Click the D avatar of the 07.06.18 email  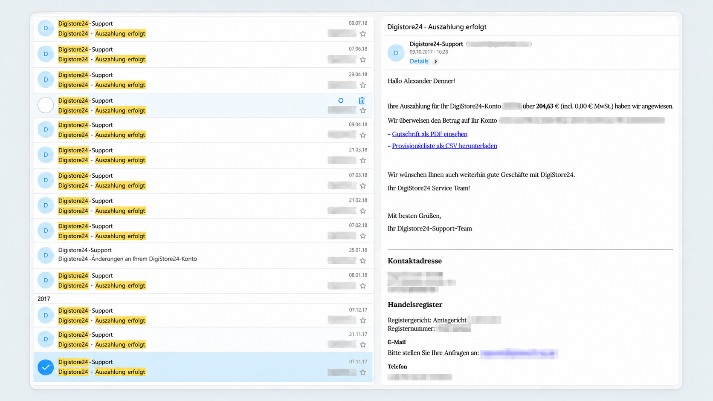pyautogui.click(x=46, y=54)
